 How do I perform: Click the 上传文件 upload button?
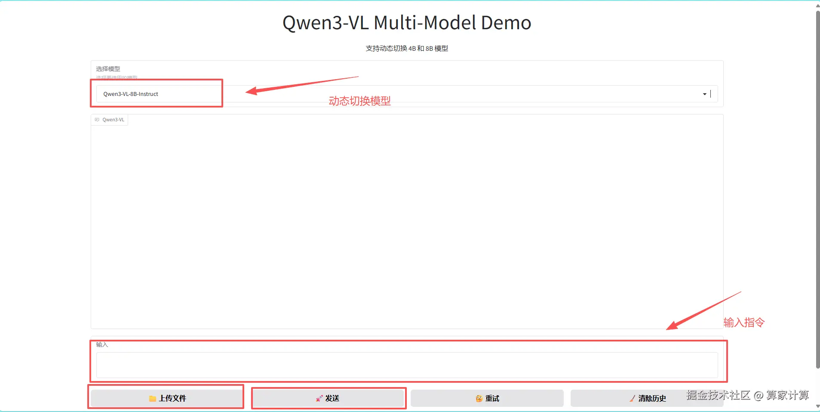pos(167,398)
